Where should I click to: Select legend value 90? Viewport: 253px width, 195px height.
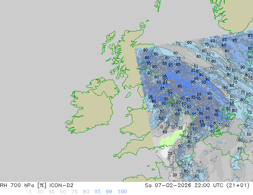pos(86,192)
